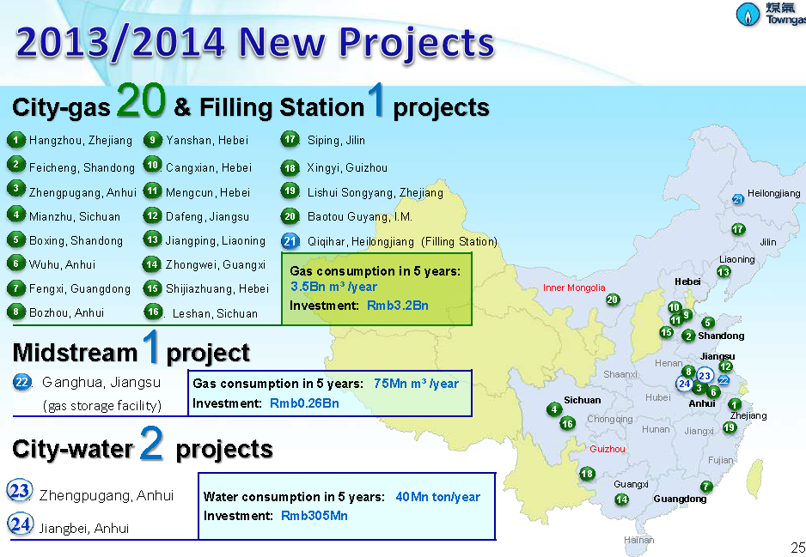Click map marker 4 in Sichuan
The width and height of the screenshot is (806, 557).
coord(554,410)
